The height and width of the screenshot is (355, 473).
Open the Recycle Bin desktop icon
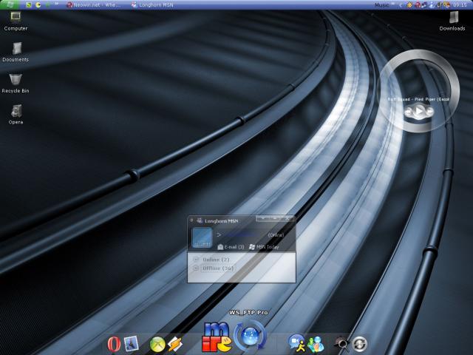(x=16, y=84)
